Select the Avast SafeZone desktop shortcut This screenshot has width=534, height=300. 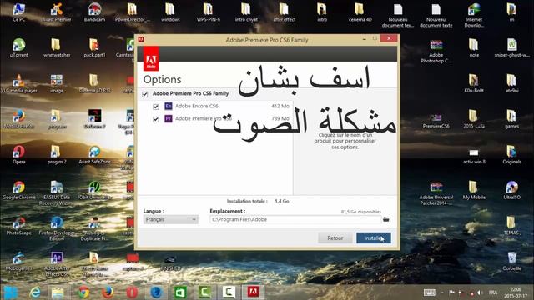tap(94, 155)
